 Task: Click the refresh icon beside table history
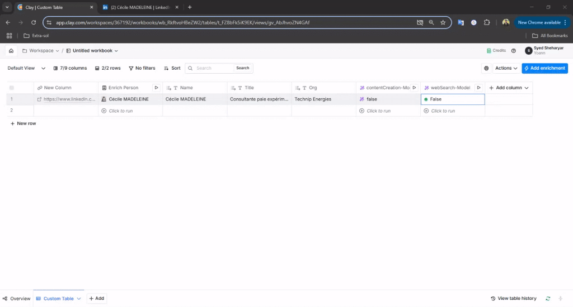pos(548,299)
